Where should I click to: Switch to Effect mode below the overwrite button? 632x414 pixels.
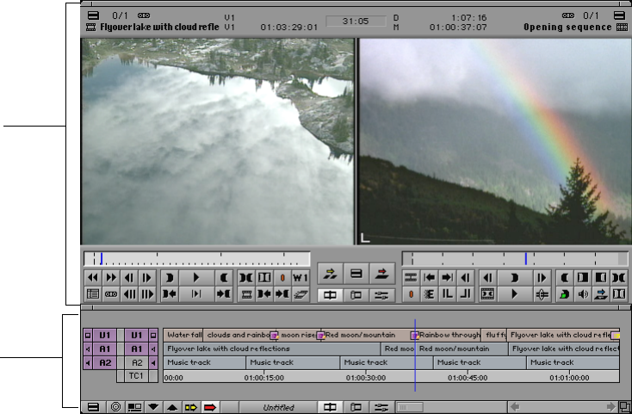click(x=381, y=295)
